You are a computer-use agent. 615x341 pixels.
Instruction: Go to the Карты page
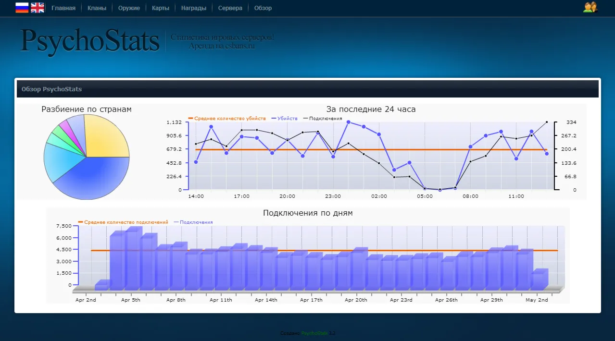pyautogui.click(x=161, y=8)
